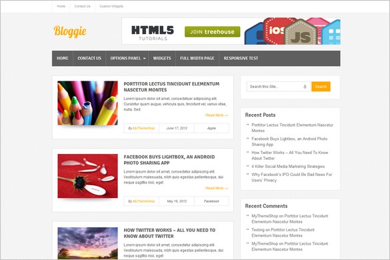The width and height of the screenshot is (390, 260).
Task: Open 4 Killer Social Media Marketing Strategies
Action: [288, 167]
